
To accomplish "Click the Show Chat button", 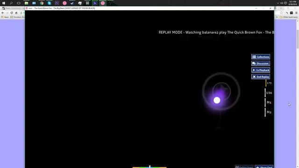I will [x=264, y=167].
